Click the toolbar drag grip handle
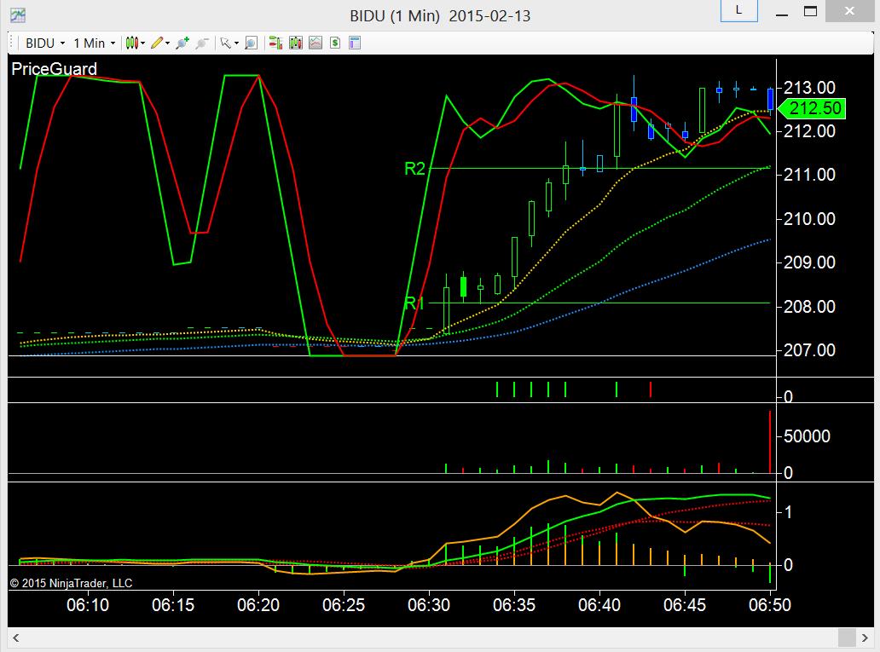 [x=11, y=43]
